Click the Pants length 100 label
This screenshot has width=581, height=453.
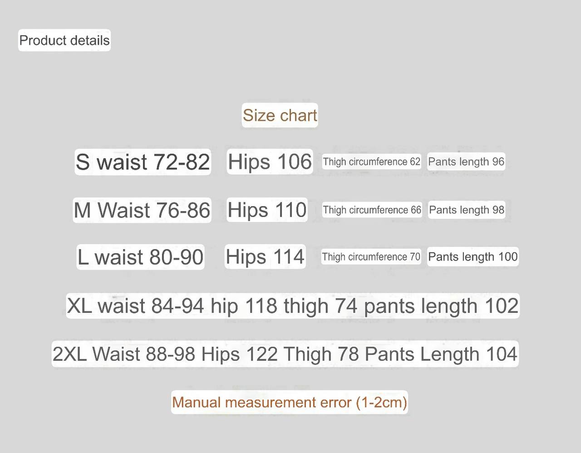tap(473, 257)
